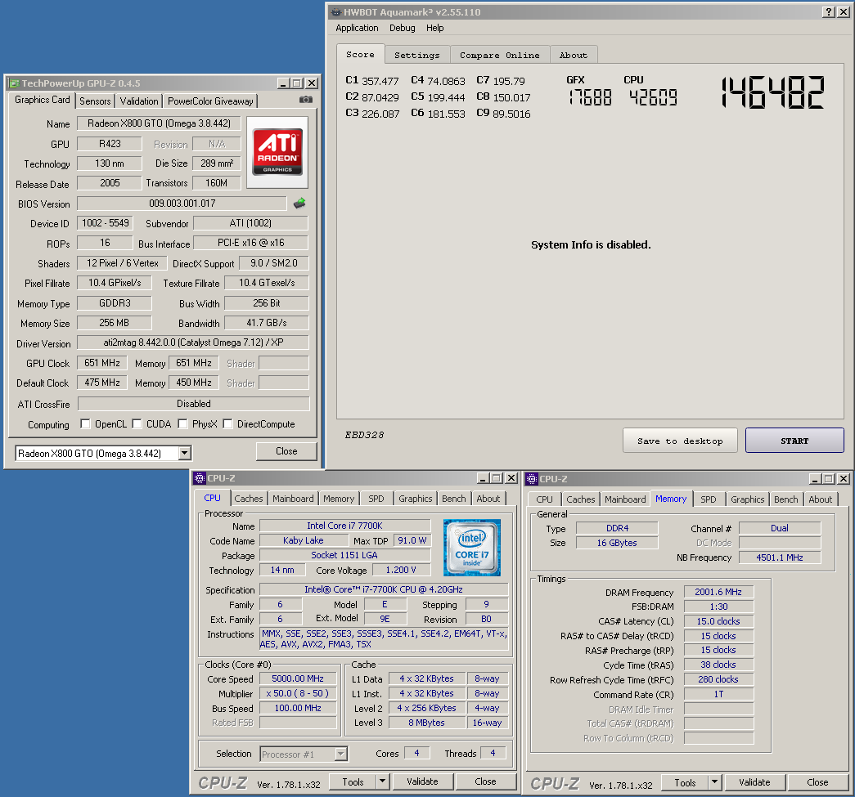This screenshot has height=797, width=855.
Task: Open the graphics card selection dropdown in GPU-Z
Action: [x=185, y=453]
